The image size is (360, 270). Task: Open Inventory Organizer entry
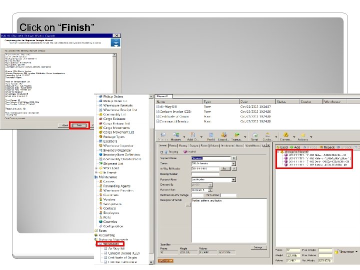tap(115, 150)
